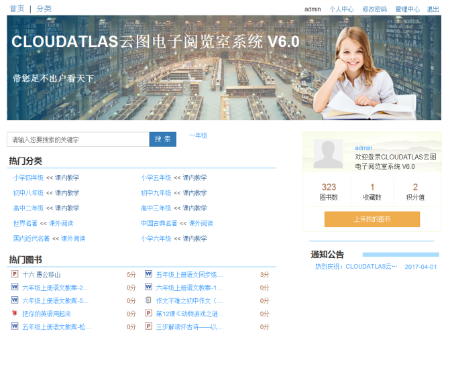Click the blue 搜索 button

pos(163,139)
